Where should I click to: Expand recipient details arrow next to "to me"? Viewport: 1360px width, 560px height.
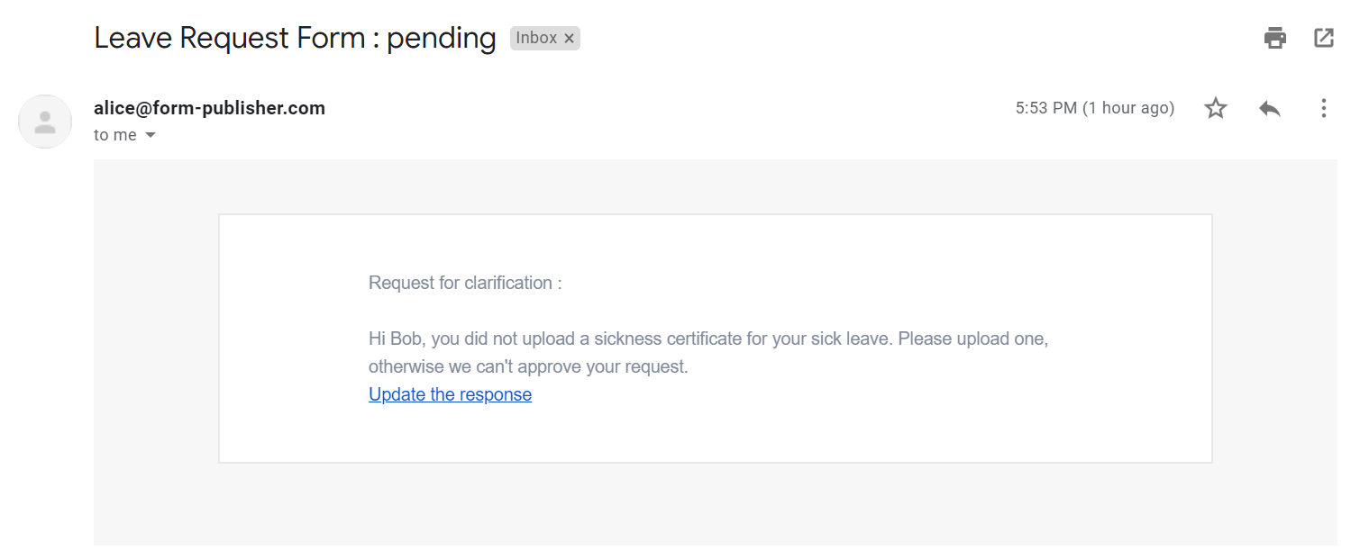tap(151, 135)
